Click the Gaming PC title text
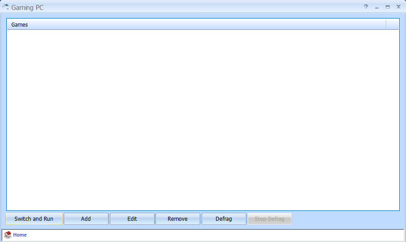Screen dimensions: 406x242 [28, 8]
